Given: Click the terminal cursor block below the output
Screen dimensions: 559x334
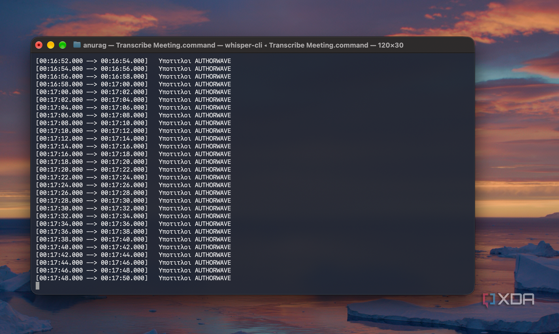Looking at the screenshot, I should point(38,286).
